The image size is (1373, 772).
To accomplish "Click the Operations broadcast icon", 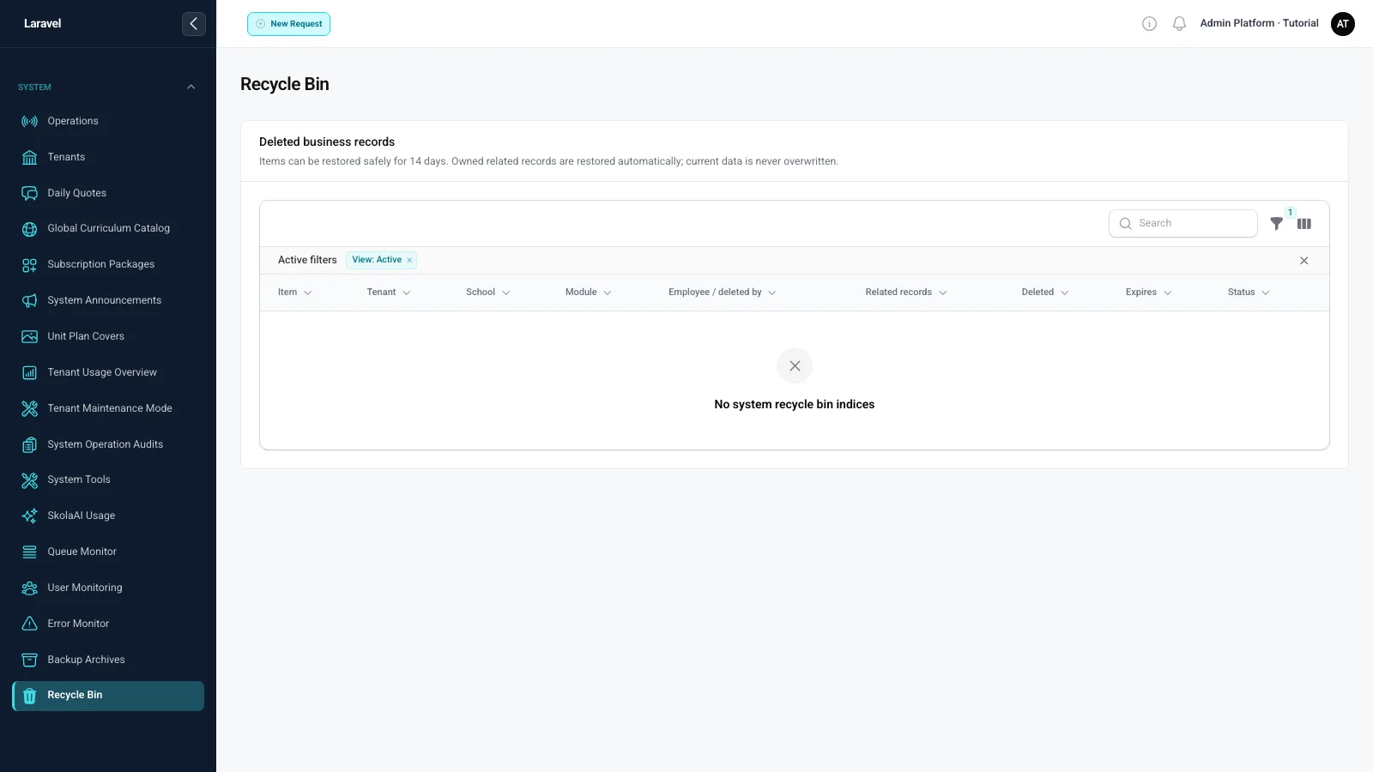I will pos(30,122).
